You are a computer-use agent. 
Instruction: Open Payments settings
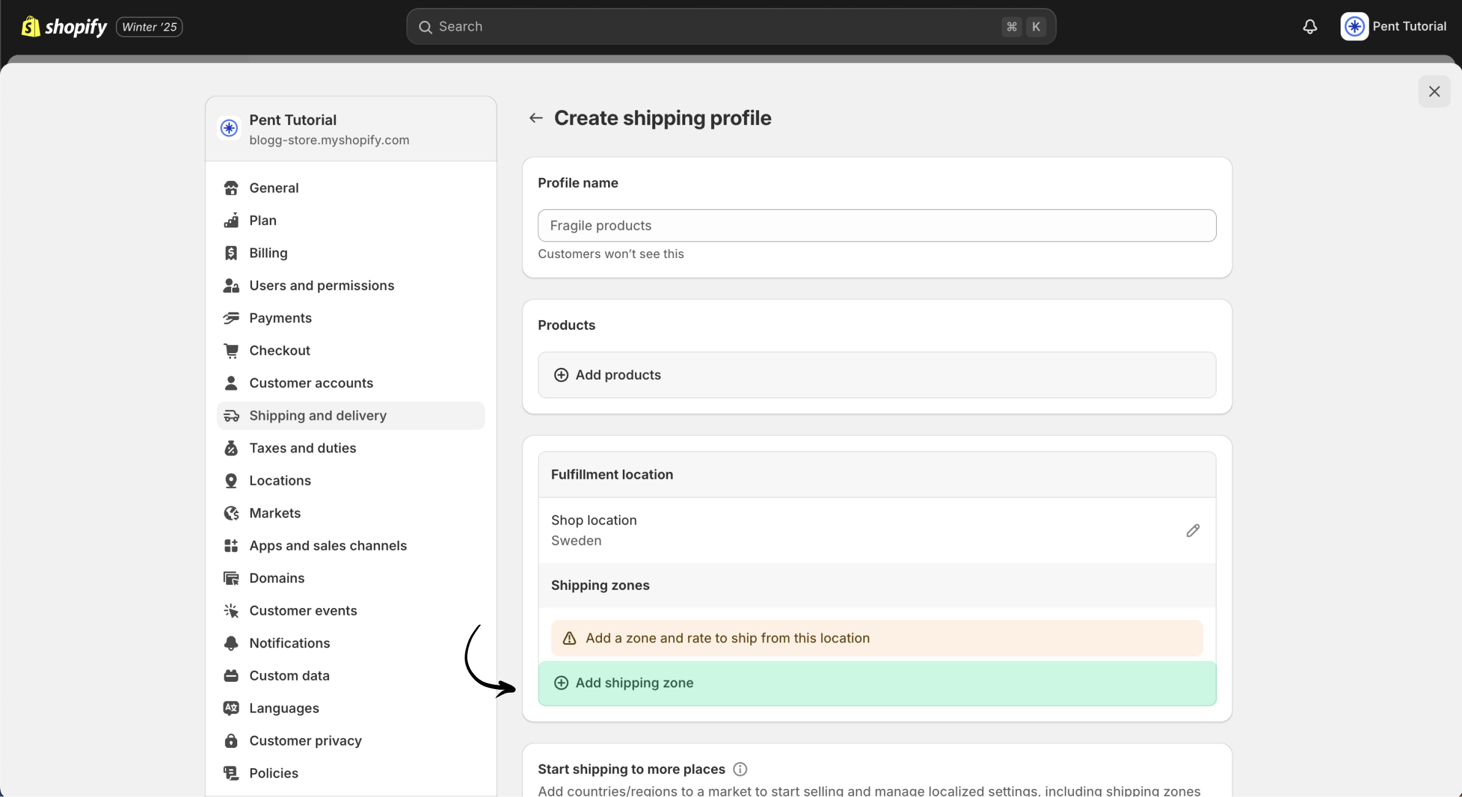(x=351, y=318)
